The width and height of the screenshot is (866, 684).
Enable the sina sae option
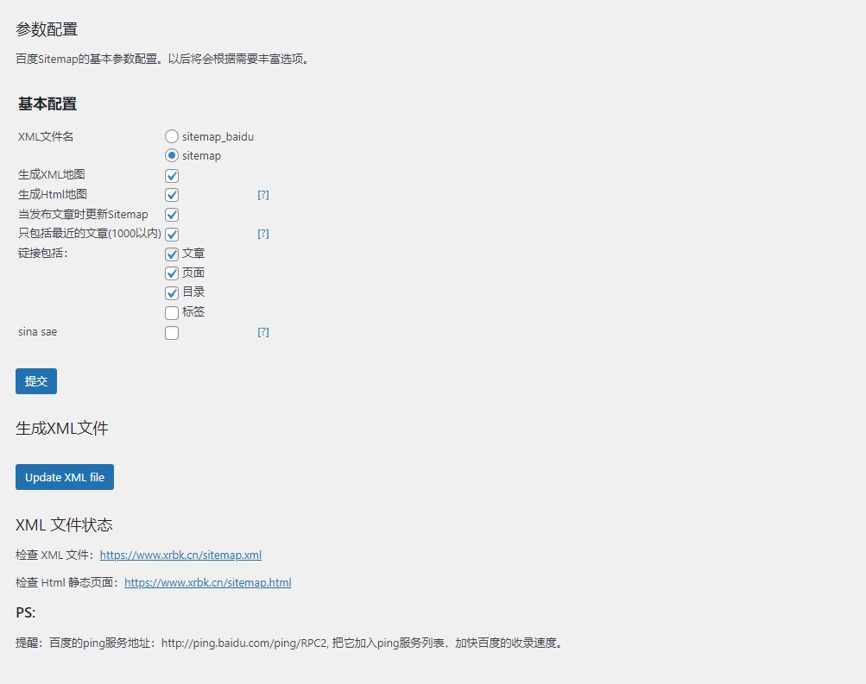171,332
